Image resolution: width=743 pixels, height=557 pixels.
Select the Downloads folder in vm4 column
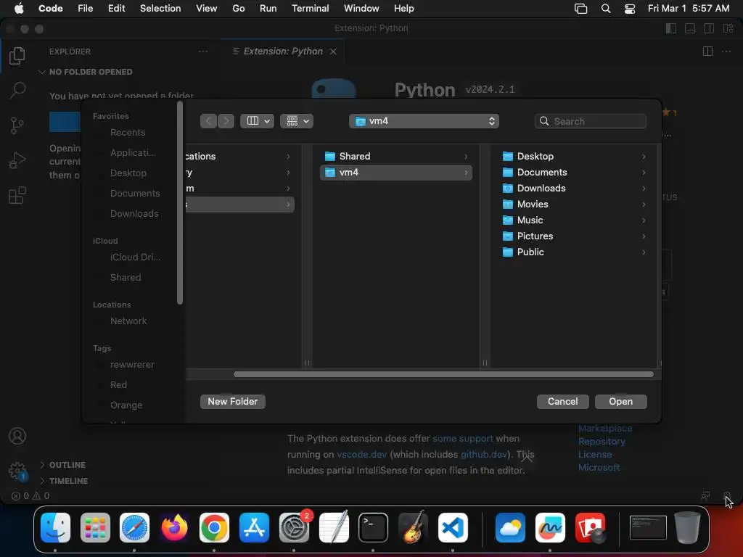tap(574, 188)
